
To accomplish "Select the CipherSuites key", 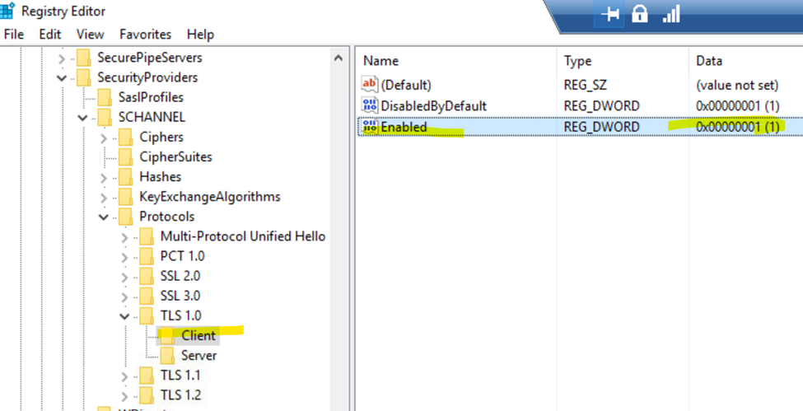I will tap(175, 156).
